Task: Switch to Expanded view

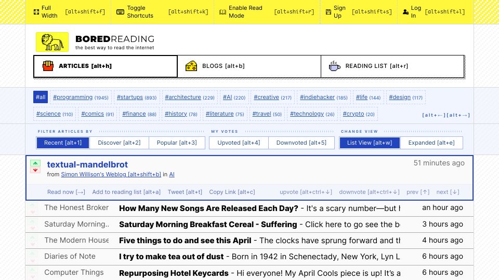Action: [x=431, y=143]
